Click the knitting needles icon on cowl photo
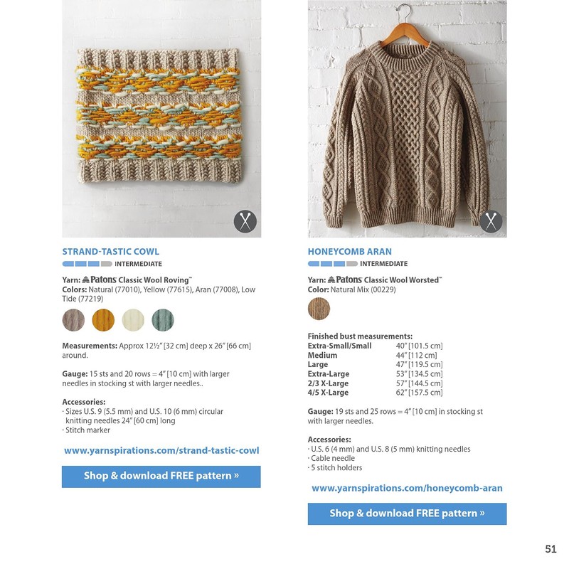The image size is (569, 569). (245, 221)
